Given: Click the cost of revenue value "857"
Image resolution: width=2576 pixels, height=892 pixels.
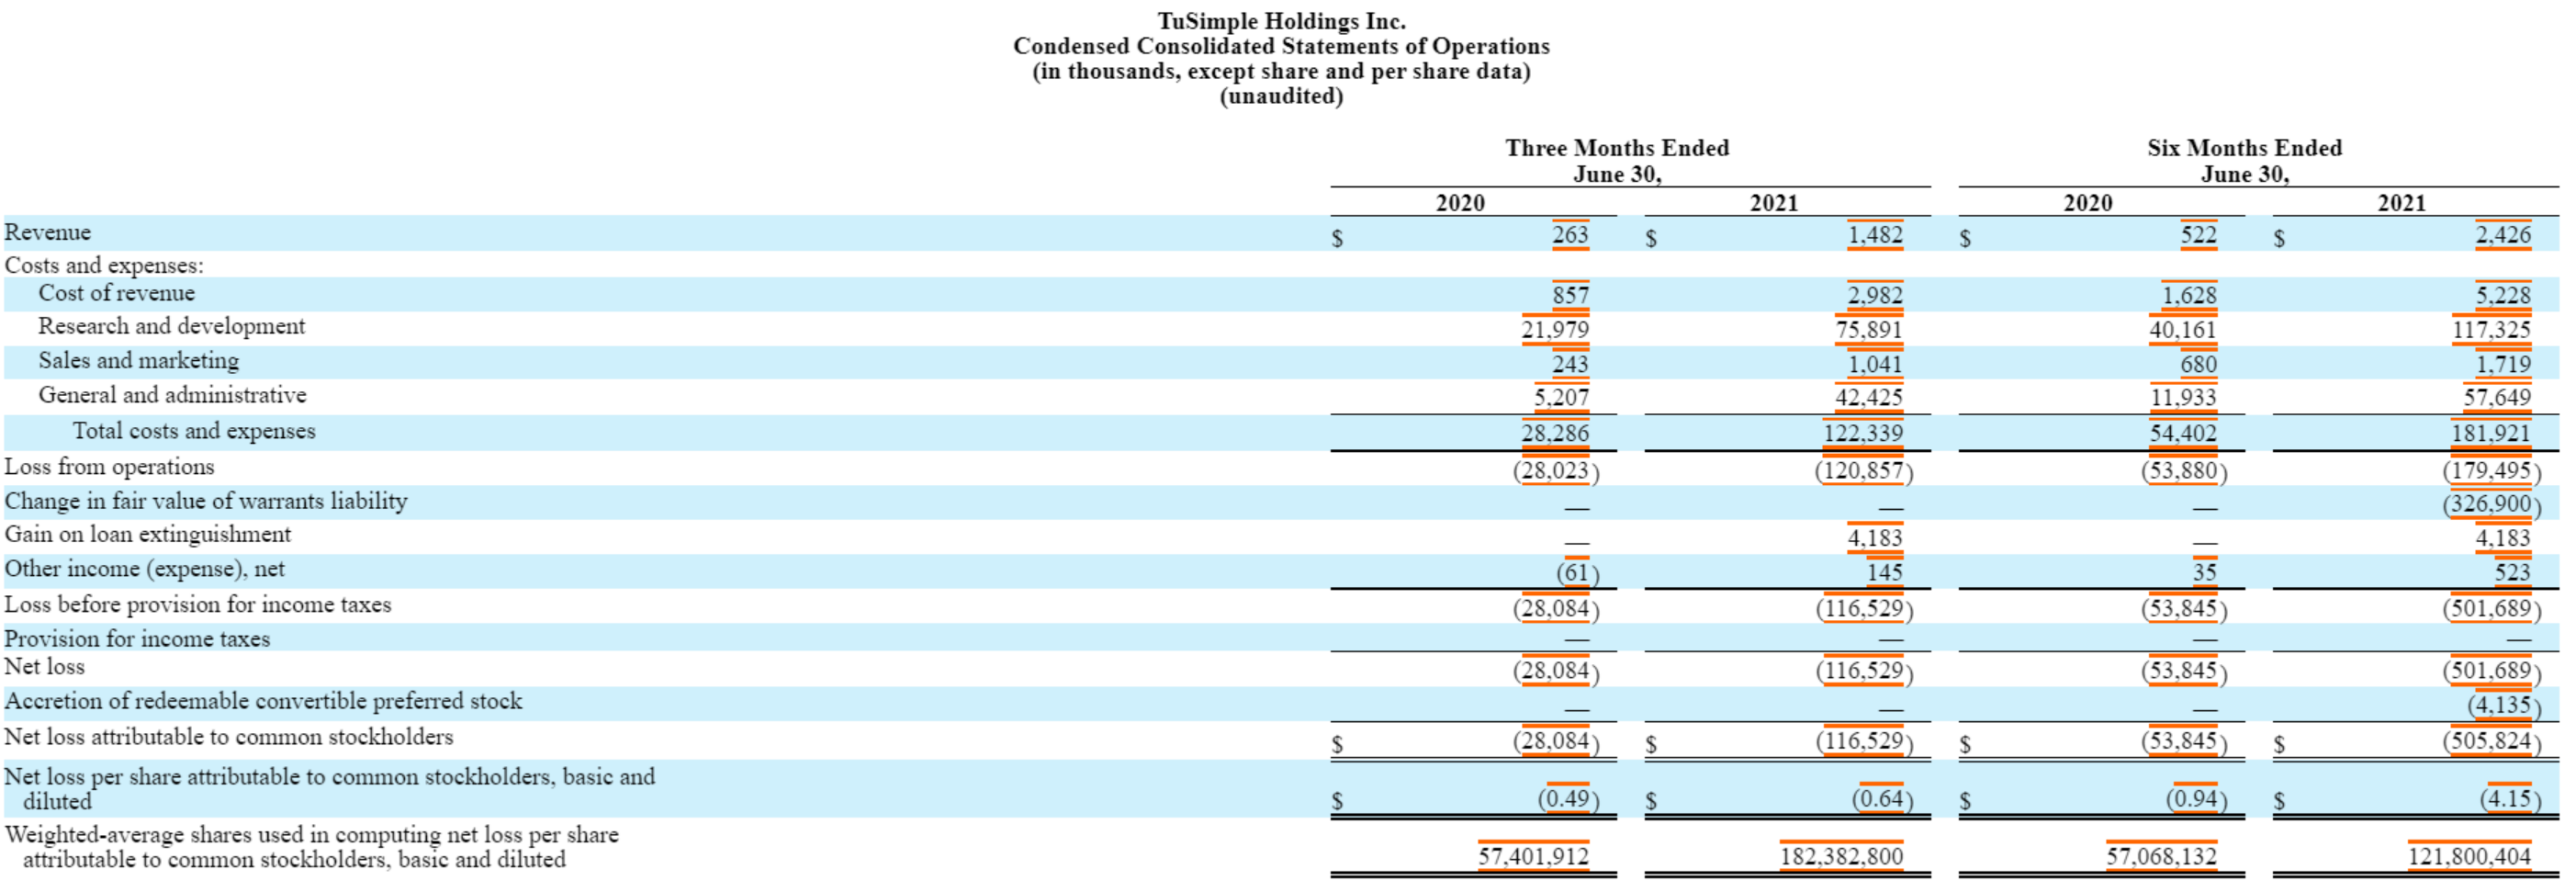Looking at the screenshot, I should (x=1570, y=296).
